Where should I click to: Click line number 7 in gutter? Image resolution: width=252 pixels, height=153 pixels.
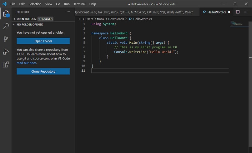84,52
